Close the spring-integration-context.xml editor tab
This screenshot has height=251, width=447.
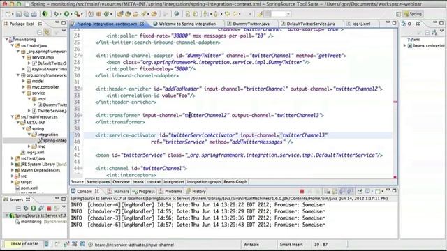[x=142, y=24]
